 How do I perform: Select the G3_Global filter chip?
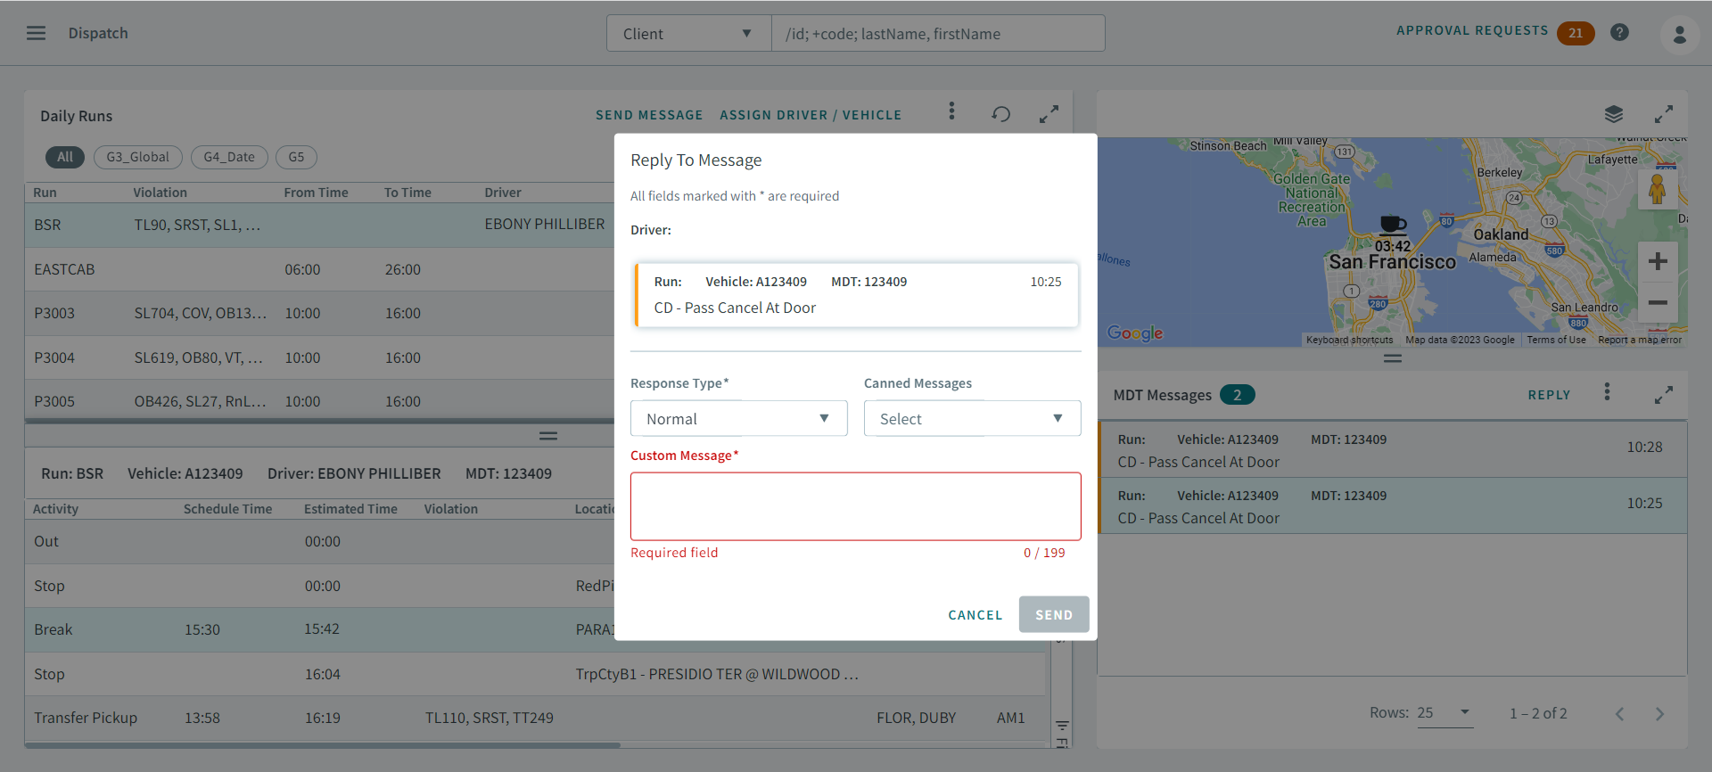click(x=137, y=157)
